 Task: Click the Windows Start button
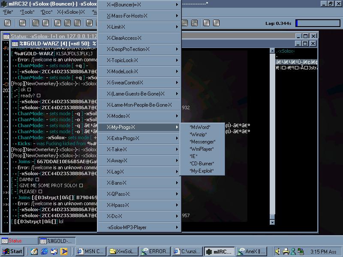point(12,251)
